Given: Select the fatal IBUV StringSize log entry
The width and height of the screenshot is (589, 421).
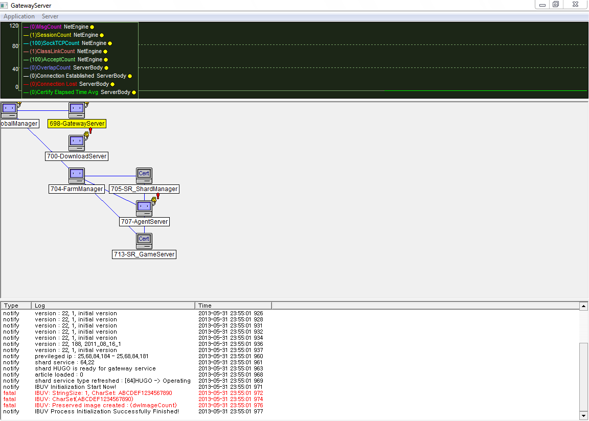Looking at the screenshot, I should [x=103, y=393].
